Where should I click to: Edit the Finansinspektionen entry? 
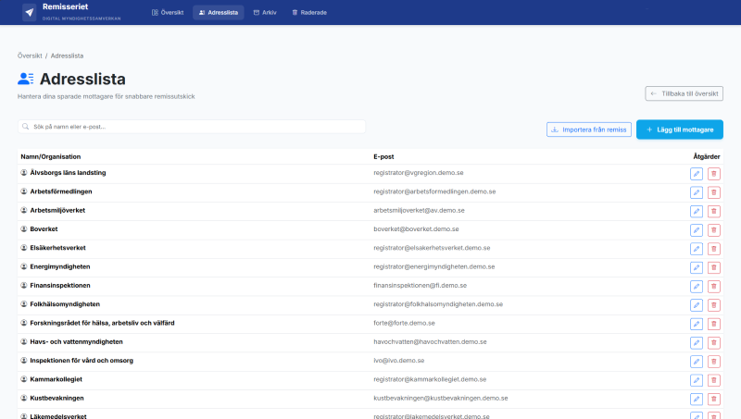(697, 286)
